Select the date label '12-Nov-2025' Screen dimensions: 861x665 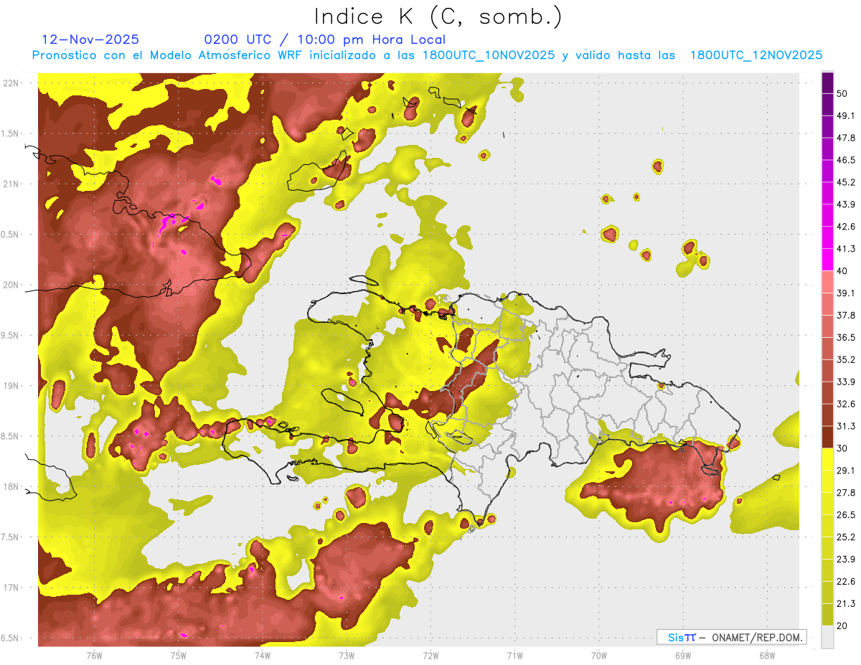coord(90,39)
